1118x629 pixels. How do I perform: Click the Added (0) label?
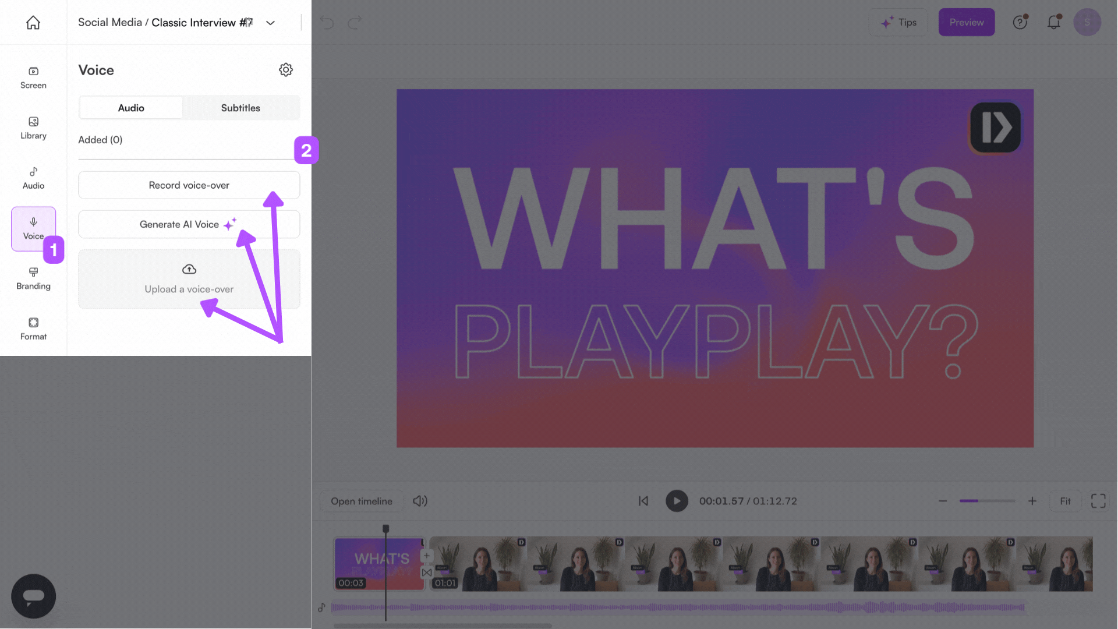click(x=100, y=140)
